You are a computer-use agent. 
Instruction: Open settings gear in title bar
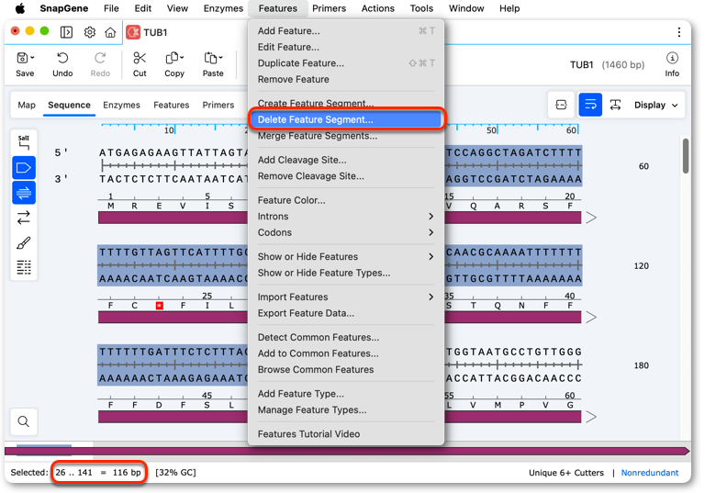click(89, 32)
